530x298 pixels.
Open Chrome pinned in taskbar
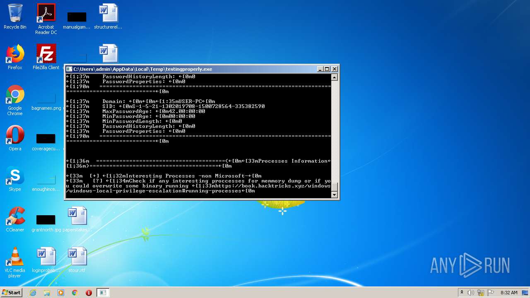pyautogui.click(x=75, y=293)
